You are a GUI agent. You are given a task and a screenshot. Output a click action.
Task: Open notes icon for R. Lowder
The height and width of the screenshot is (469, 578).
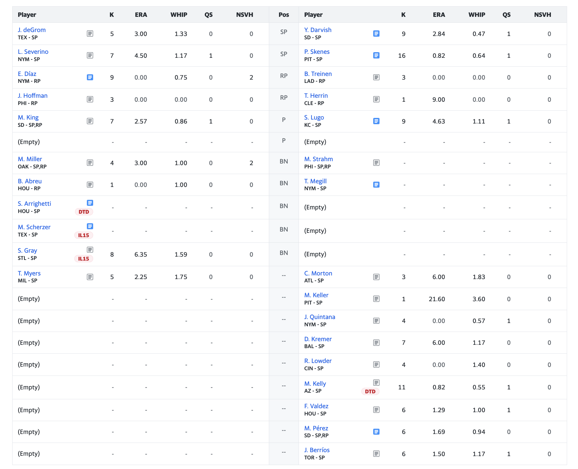[x=376, y=365]
